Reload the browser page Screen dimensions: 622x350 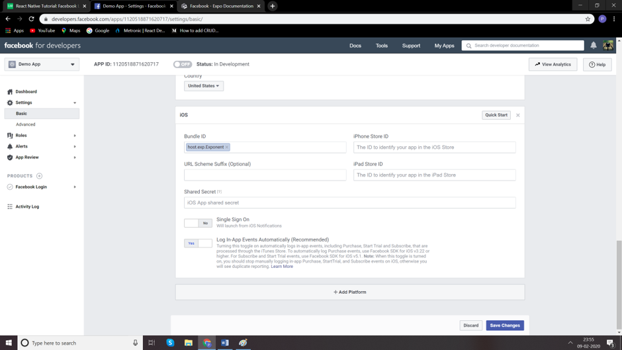point(31,19)
